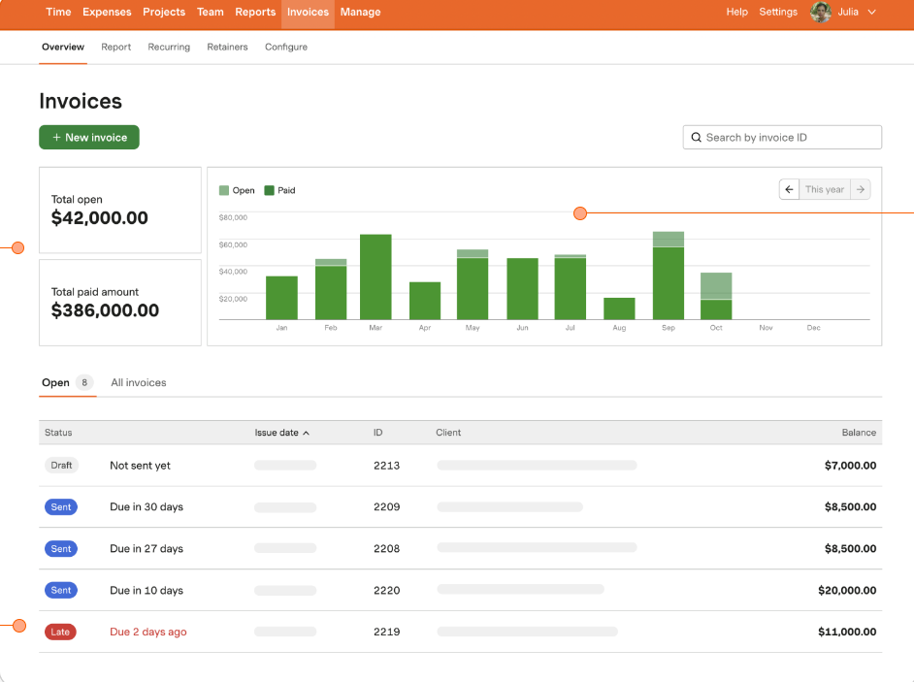Switch to the Recurring tab

168,47
